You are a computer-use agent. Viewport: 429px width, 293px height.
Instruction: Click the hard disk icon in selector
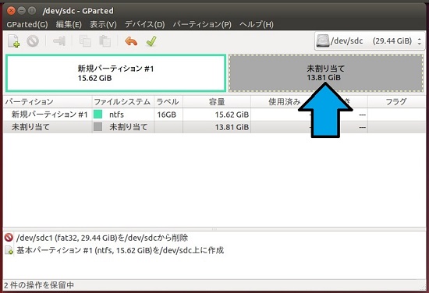323,41
